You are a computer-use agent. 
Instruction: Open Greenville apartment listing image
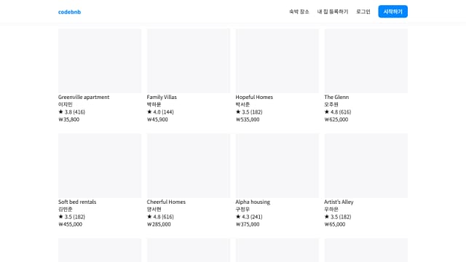tap(100, 61)
